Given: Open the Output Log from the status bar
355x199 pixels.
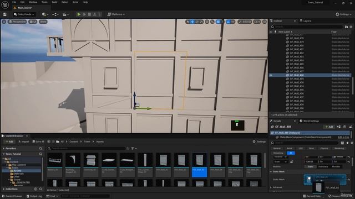Looking at the screenshot, I should [34, 196].
